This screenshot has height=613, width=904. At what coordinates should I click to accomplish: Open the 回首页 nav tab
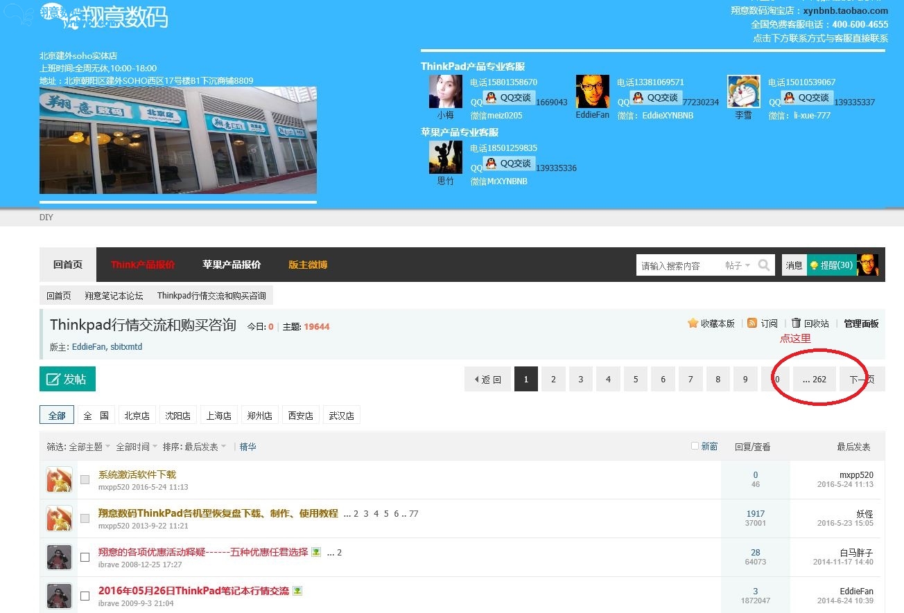[x=68, y=265]
